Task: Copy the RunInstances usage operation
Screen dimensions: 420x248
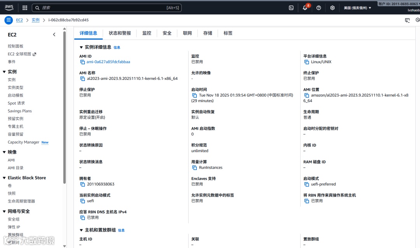Action: 194,168
